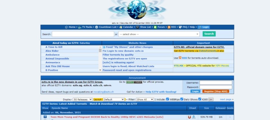Open YIFY Movies link
This screenshot has height=120, width=270.
(222, 66)
